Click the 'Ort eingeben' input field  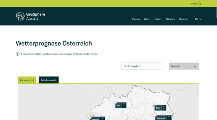143,66
